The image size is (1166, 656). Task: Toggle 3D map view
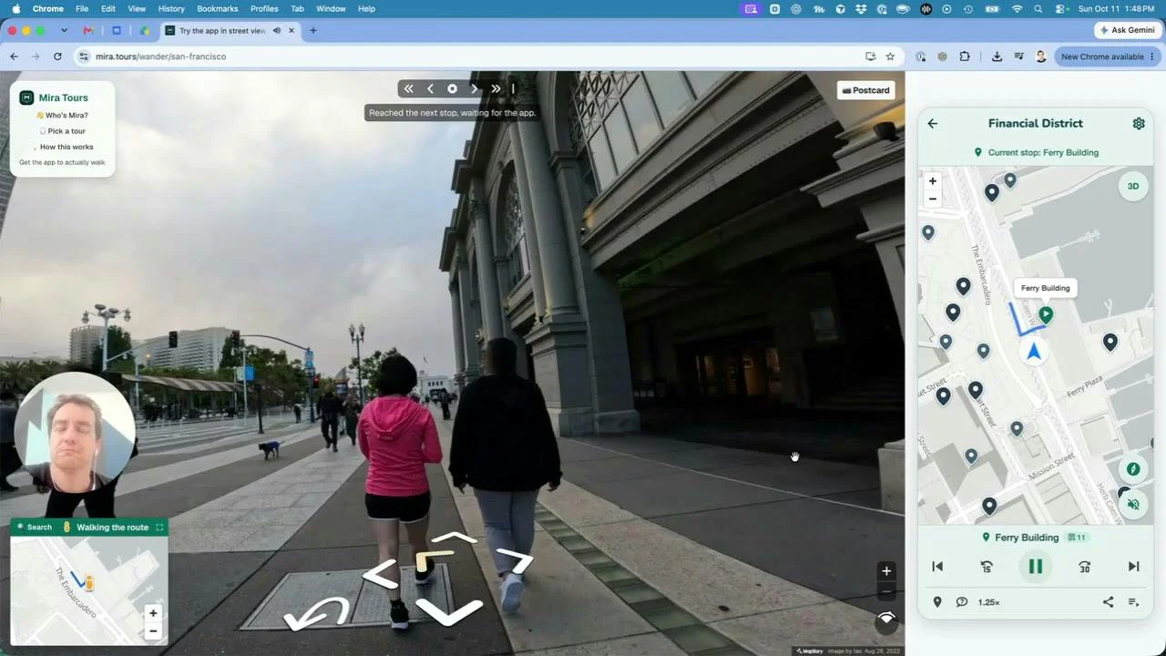pyautogui.click(x=1133, y=186)
